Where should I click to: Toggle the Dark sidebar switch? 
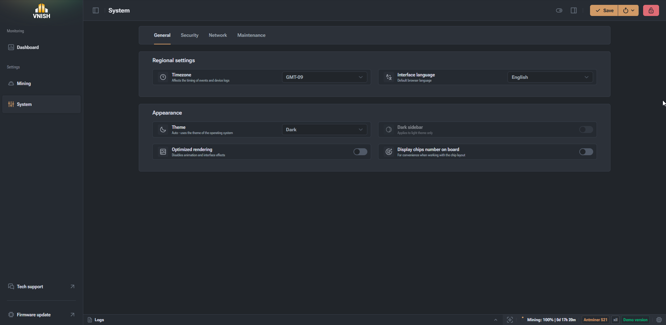(586, 130)
